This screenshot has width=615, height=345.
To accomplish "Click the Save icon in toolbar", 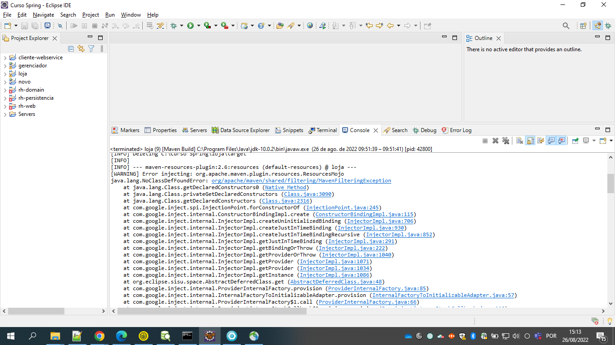I will coord(24,26).
